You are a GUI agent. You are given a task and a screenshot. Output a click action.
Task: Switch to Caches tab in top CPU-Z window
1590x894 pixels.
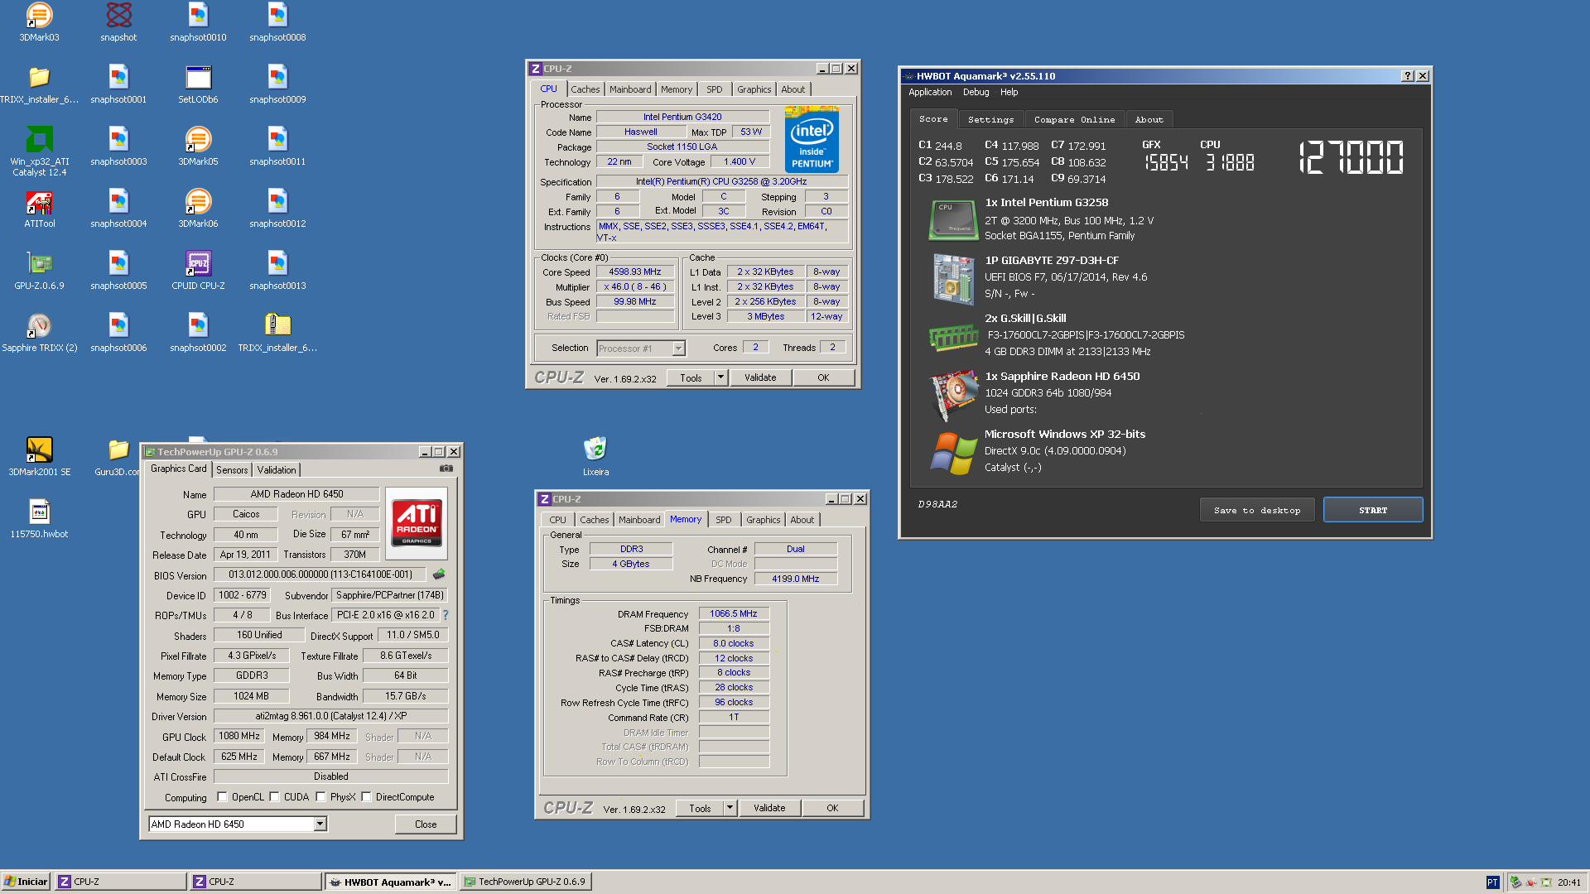585,89
